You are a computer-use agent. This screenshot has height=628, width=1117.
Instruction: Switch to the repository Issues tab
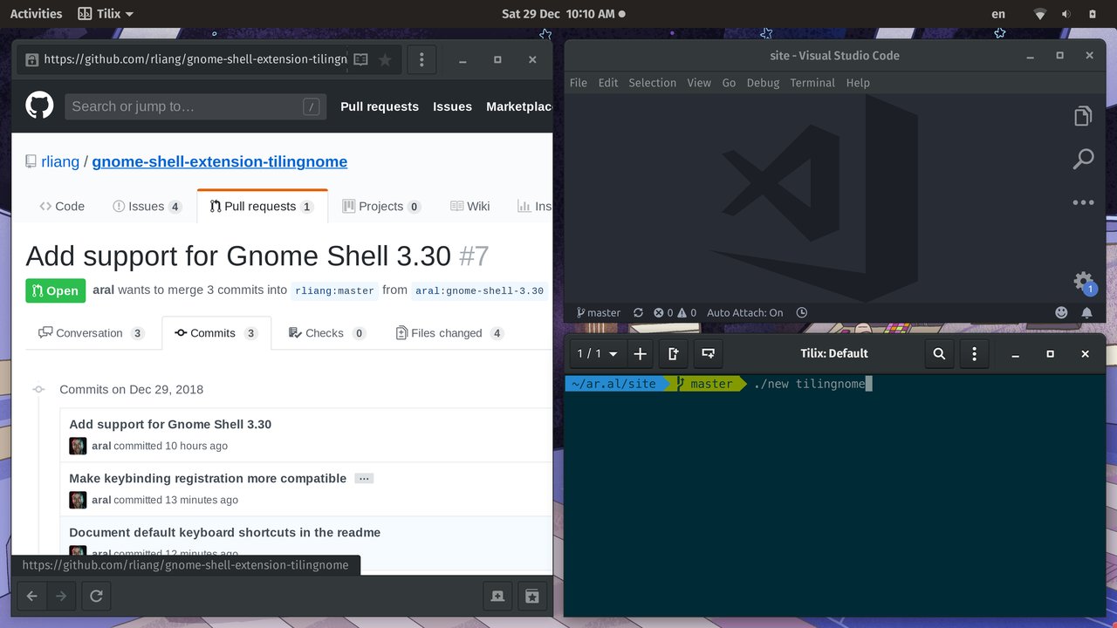[147, 207]
